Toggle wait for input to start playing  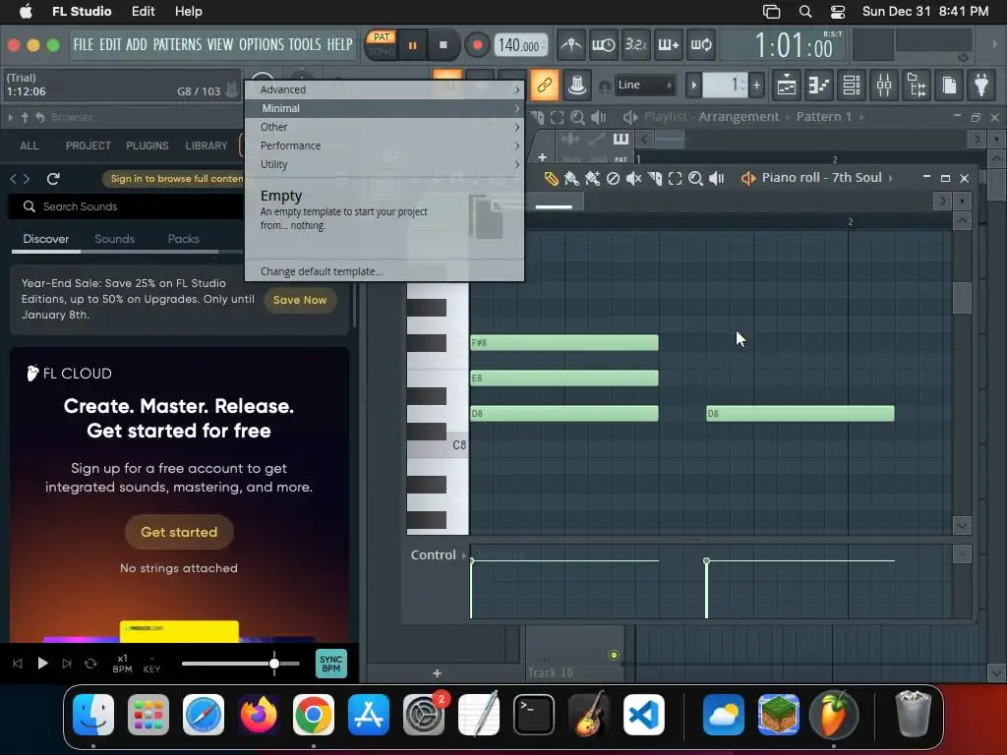click(604, 45)
